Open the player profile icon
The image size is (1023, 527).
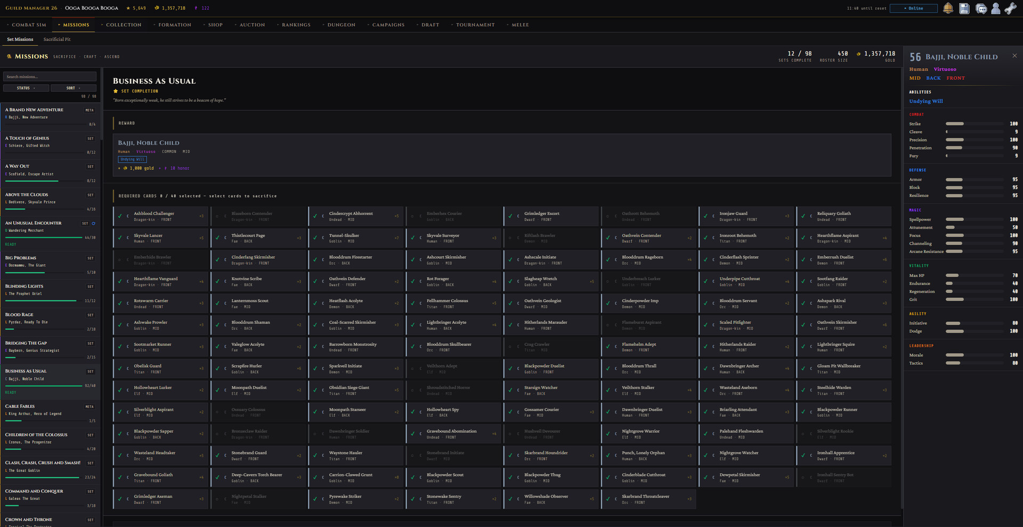point(996,9)
